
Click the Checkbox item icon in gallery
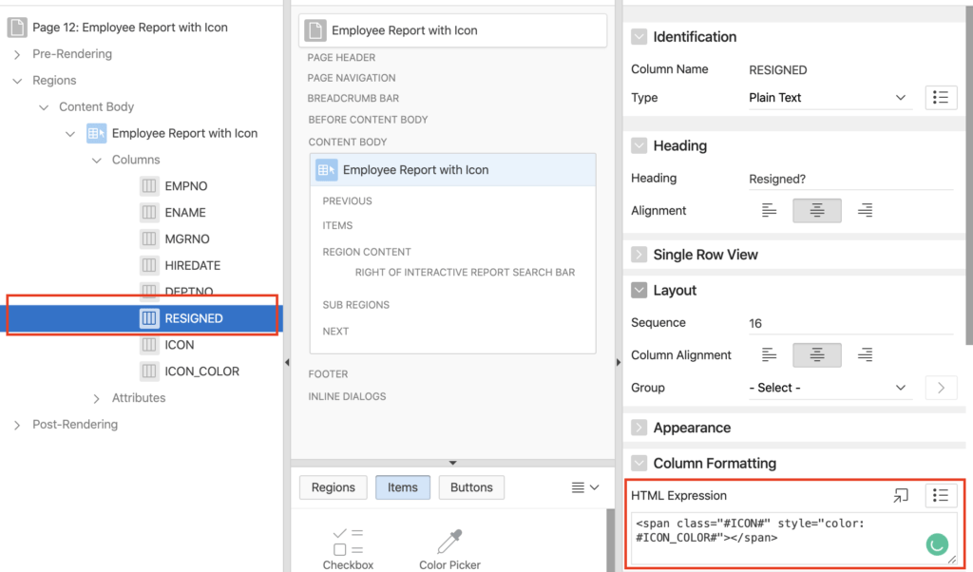348,541
